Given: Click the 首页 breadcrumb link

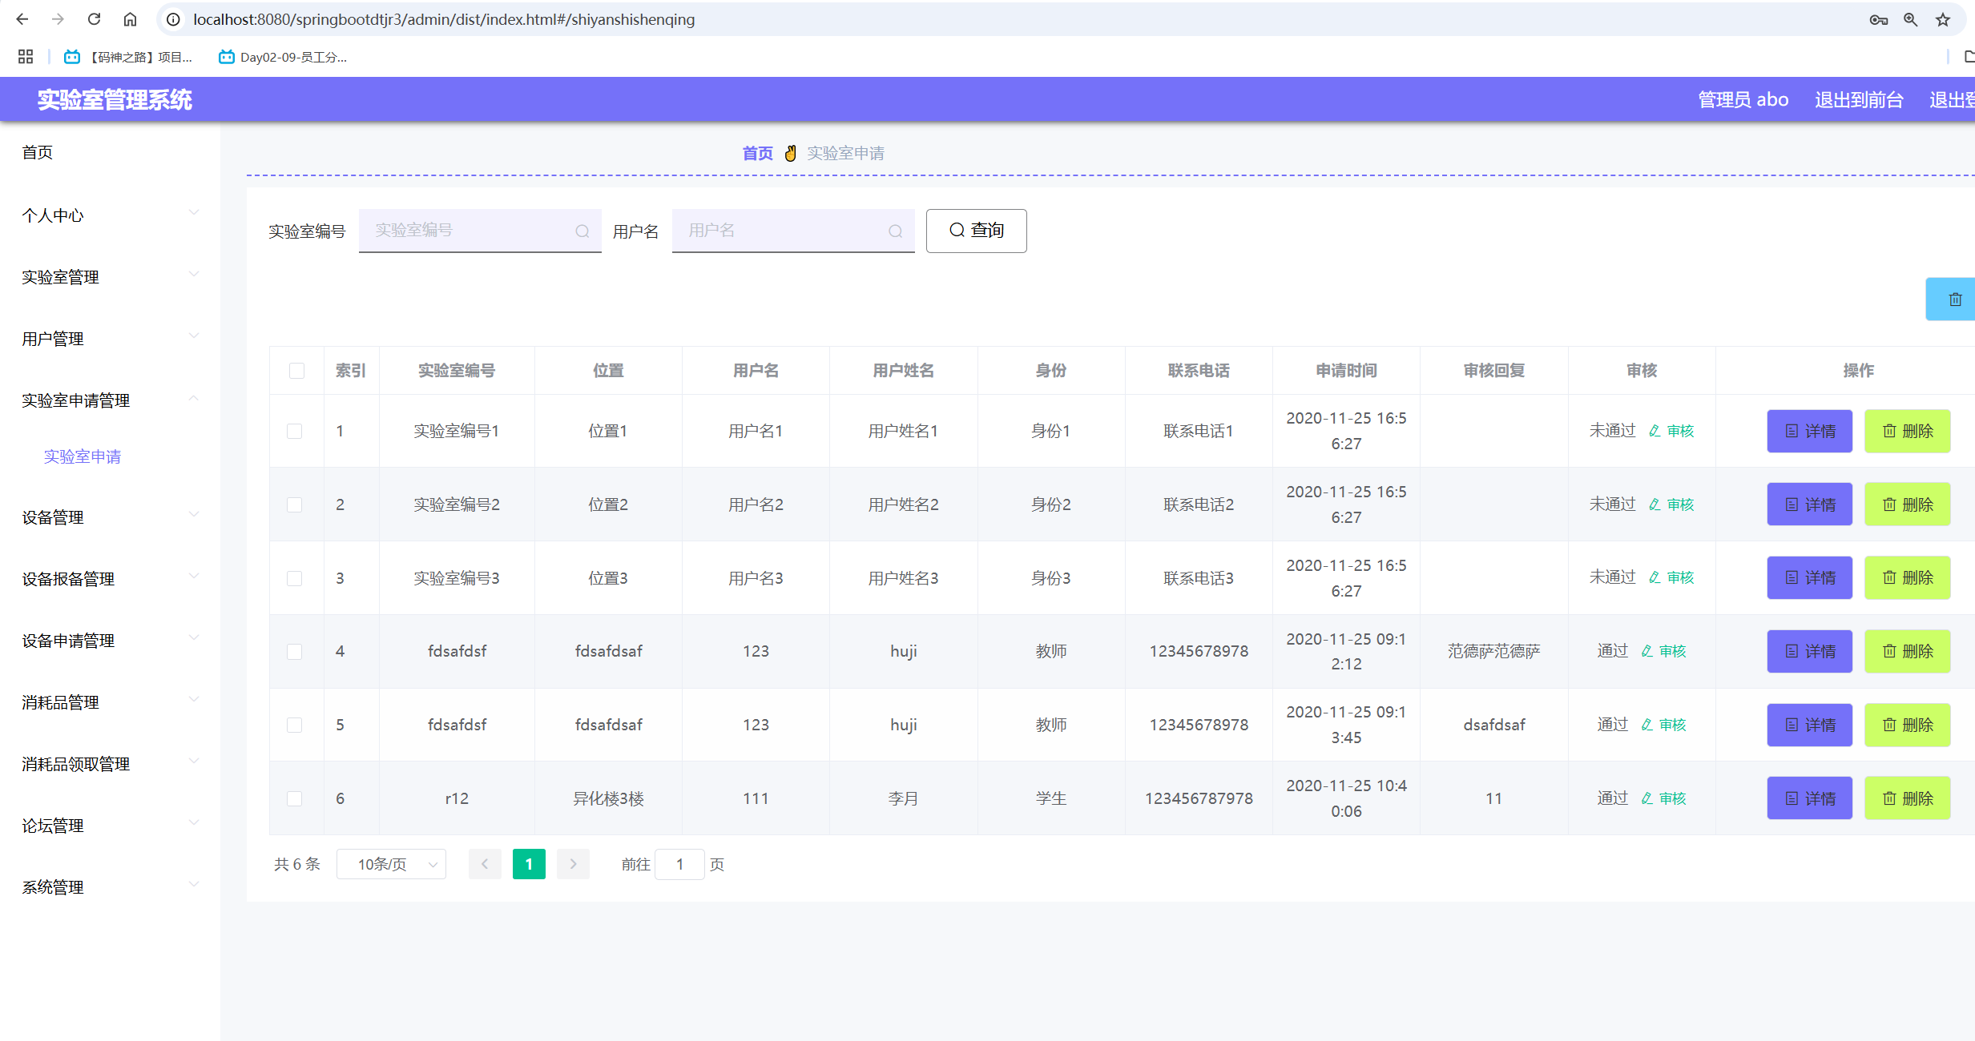Looking at the screenshot, I should [757, 153].
